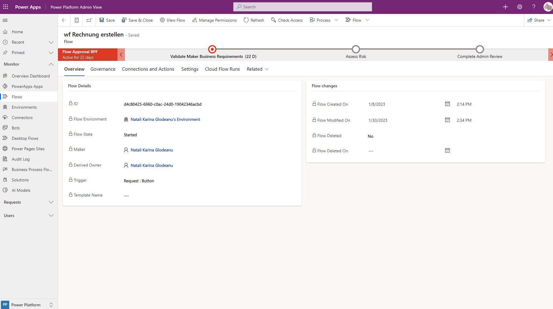Go to Home in sidebar

pyautogui.click(x=17, y=32)
